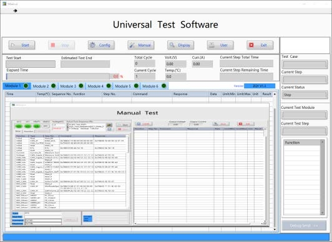The width and height of the screenshot is (332, 242).
Task: Click the Current Step field in right panel
Action: [305, 80]
